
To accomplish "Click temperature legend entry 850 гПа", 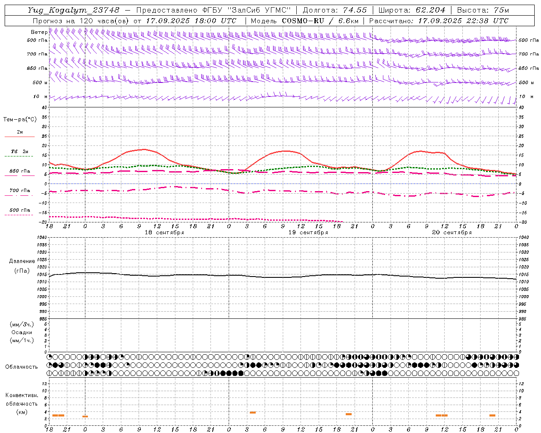I will [20, 171].
